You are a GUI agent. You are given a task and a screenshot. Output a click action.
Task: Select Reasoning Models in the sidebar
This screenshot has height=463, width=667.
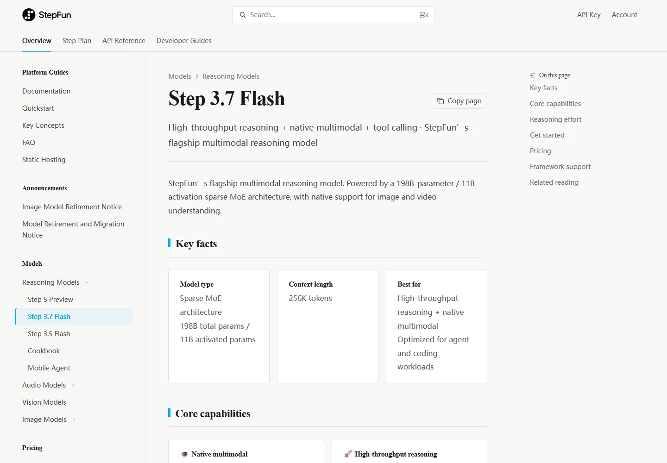[x=50, y=282]
